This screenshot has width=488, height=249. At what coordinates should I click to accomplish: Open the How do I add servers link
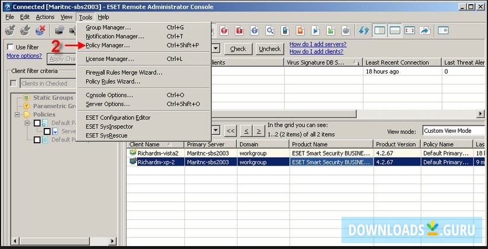318,44
